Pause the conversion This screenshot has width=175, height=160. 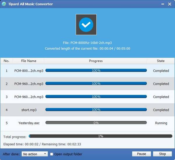click(x=141, y=154)
